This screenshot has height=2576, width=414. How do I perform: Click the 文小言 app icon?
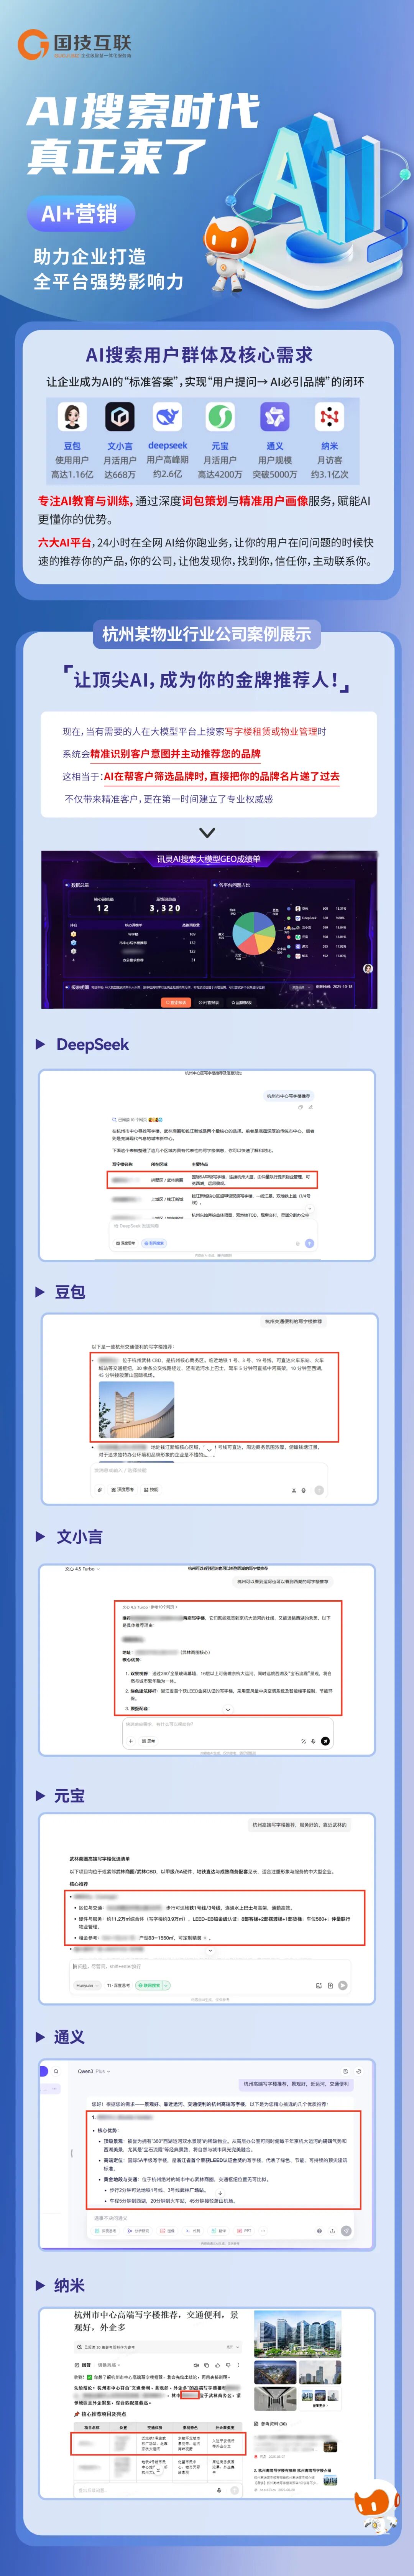point(120,416)
